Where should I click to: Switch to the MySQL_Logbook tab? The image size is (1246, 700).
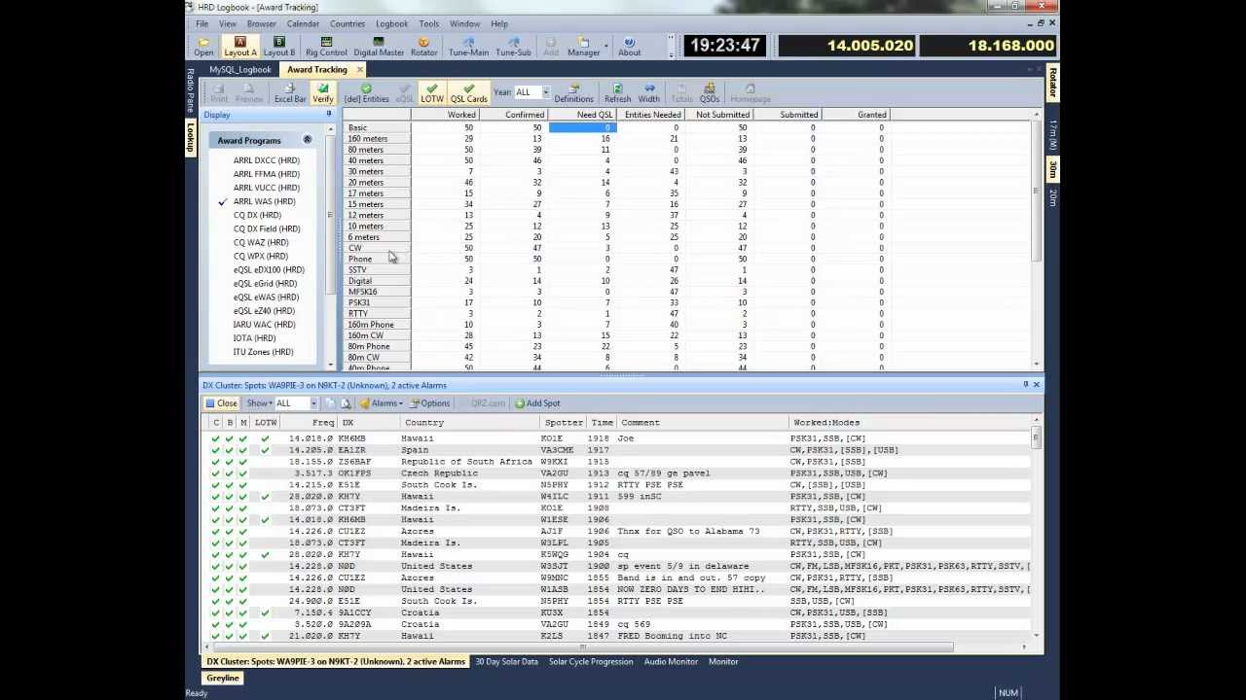coord(240,70)
